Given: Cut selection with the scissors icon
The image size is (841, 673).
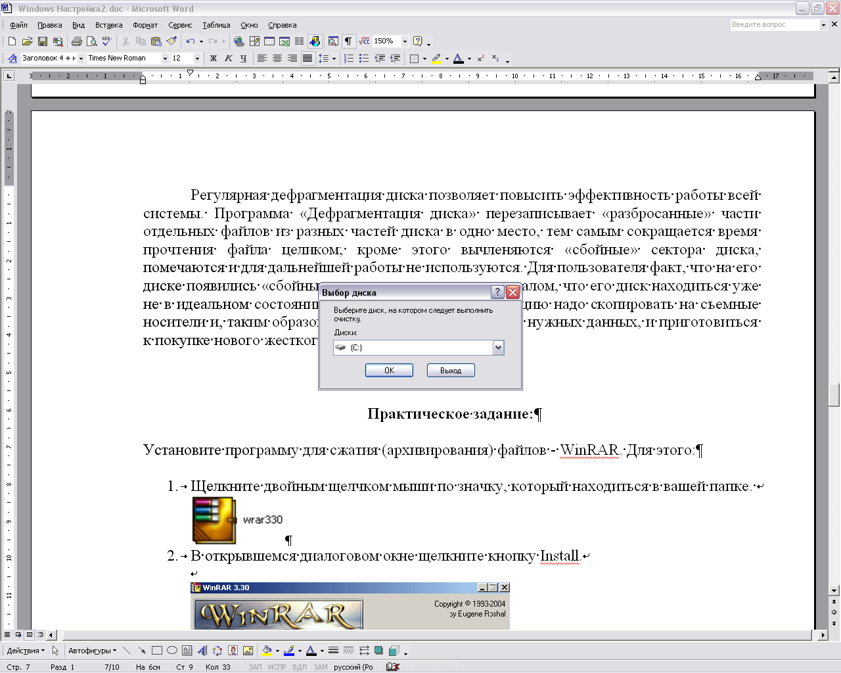Looking at the screenshot, I should coord(125,41).
